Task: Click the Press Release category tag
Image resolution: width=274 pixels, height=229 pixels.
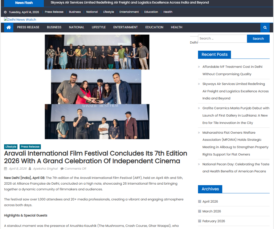Action: 30,147
